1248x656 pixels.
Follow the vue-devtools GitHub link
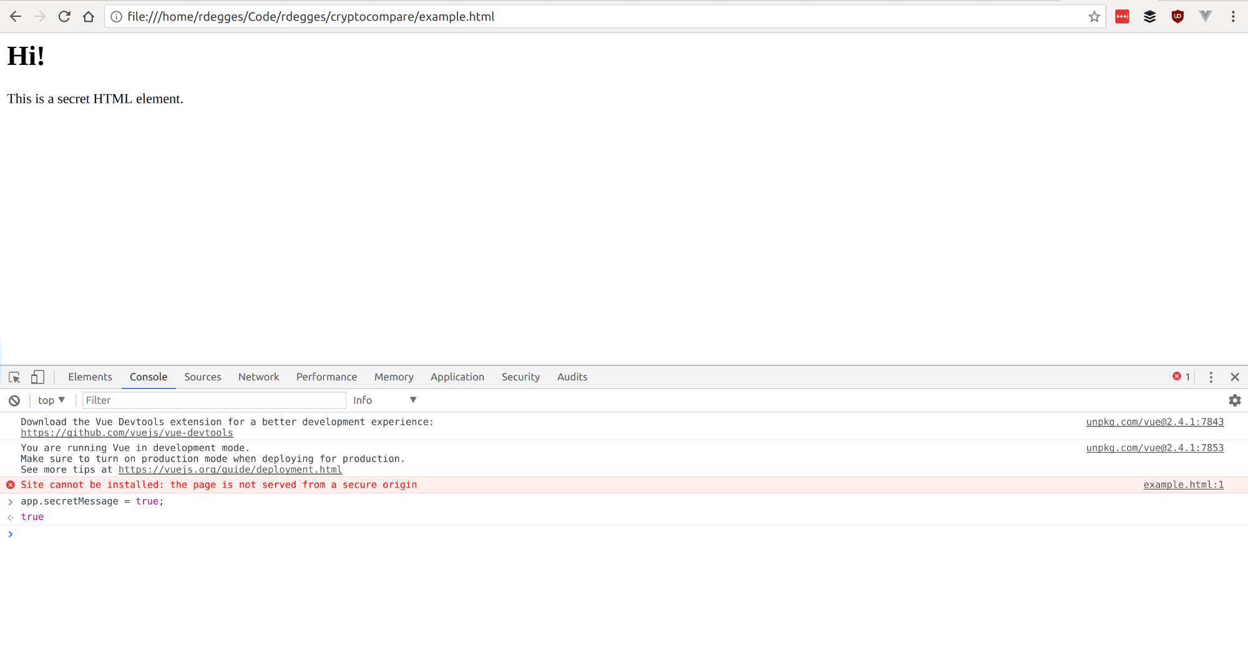pos(127,433)
